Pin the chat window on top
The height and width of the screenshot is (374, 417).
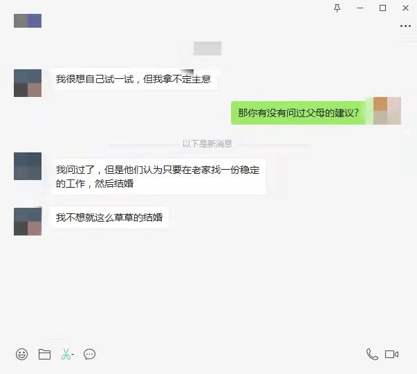(337, 8)
